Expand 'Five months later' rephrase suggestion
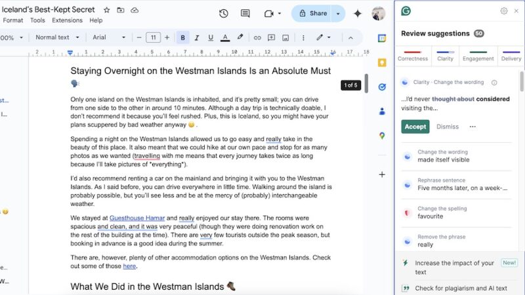The height and width of the screenshot is (295, 525). click(456, 184)
